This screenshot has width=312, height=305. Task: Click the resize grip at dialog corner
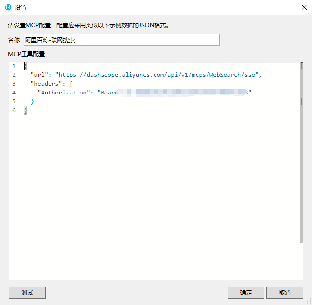[309, 302]
